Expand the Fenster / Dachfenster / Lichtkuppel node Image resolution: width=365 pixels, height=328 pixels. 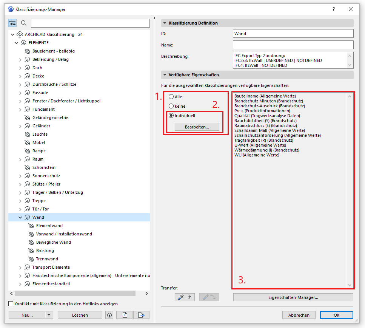pyautogui.click(x=20, y=101)
